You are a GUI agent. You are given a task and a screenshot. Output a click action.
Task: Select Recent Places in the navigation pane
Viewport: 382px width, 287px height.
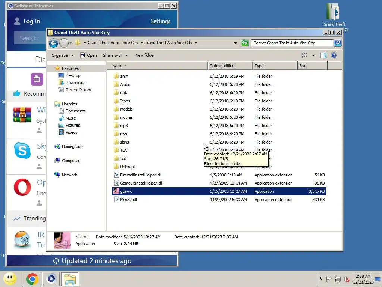click(78, 90)
